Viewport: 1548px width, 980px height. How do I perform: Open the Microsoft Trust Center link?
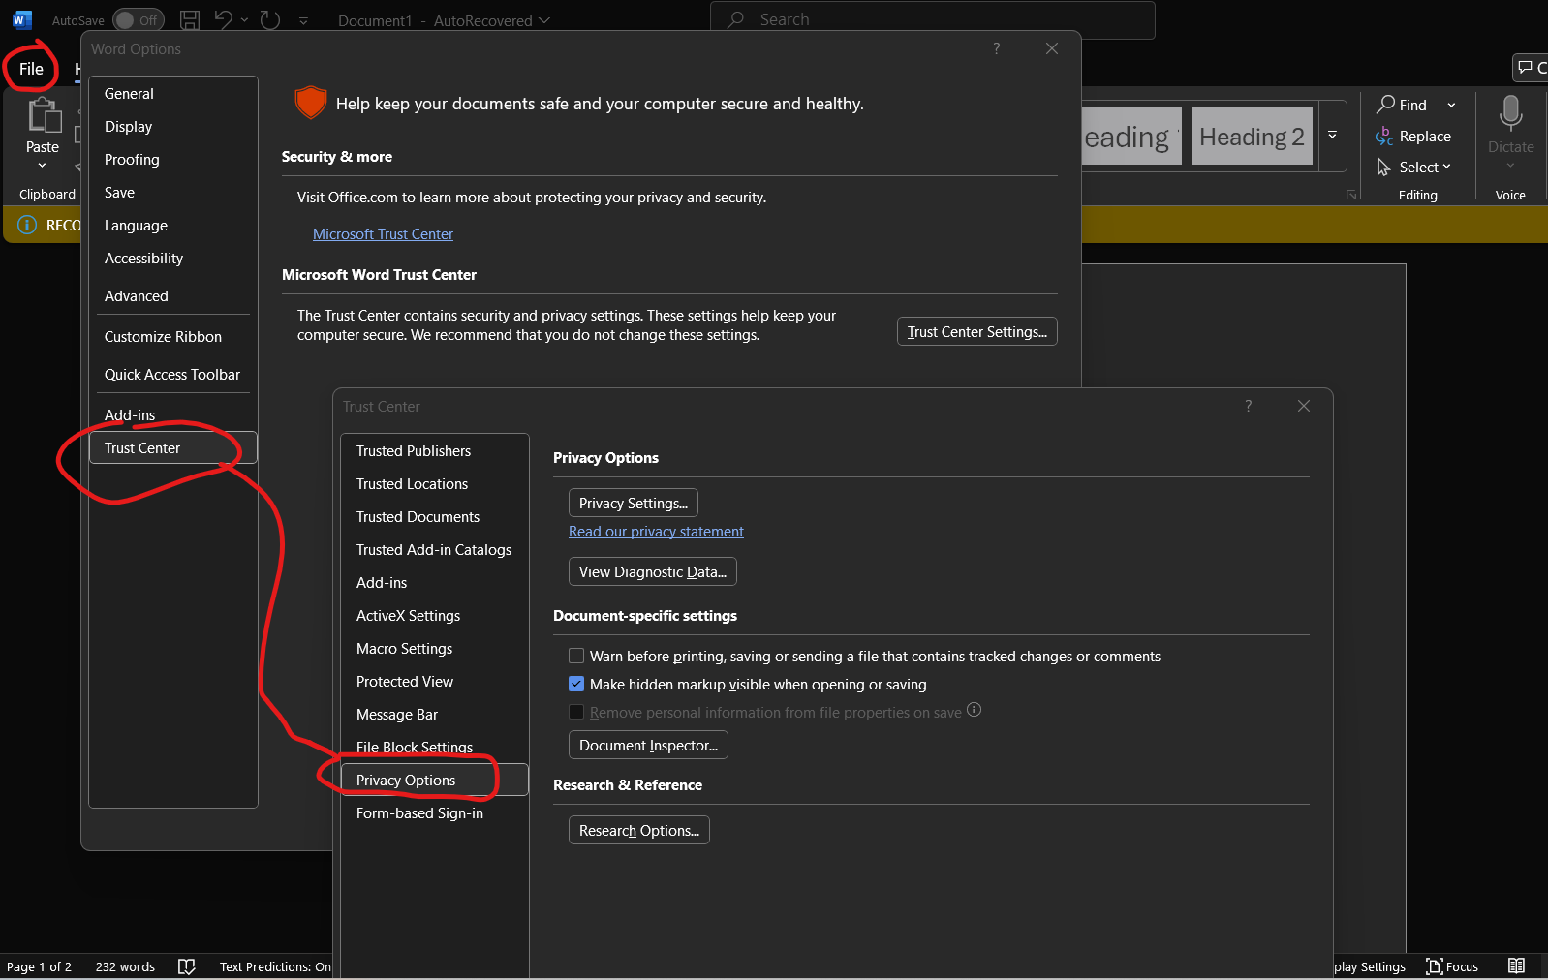click(x=383, y=234)
